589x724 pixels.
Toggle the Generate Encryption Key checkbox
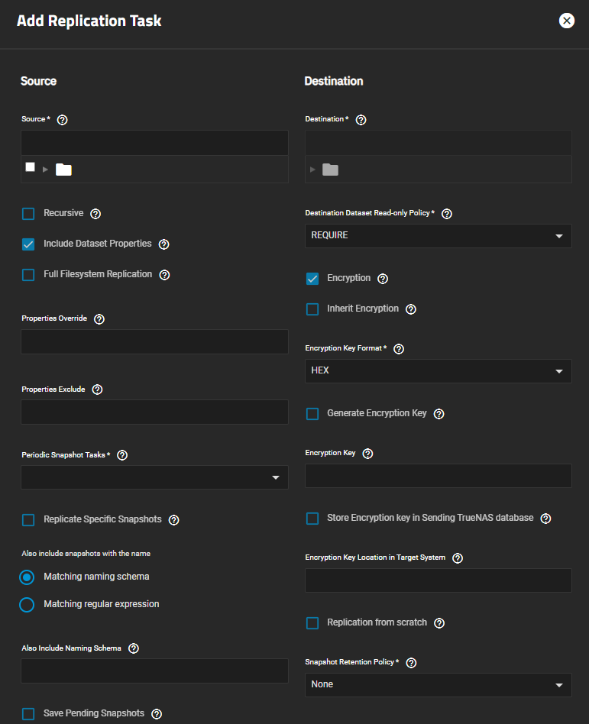point(312,414)
